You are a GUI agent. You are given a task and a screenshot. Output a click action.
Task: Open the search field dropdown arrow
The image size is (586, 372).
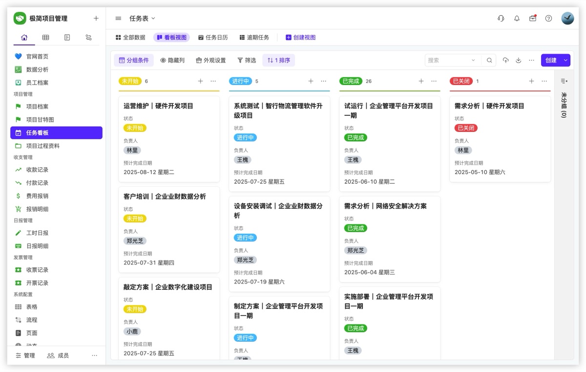[473, 60]
